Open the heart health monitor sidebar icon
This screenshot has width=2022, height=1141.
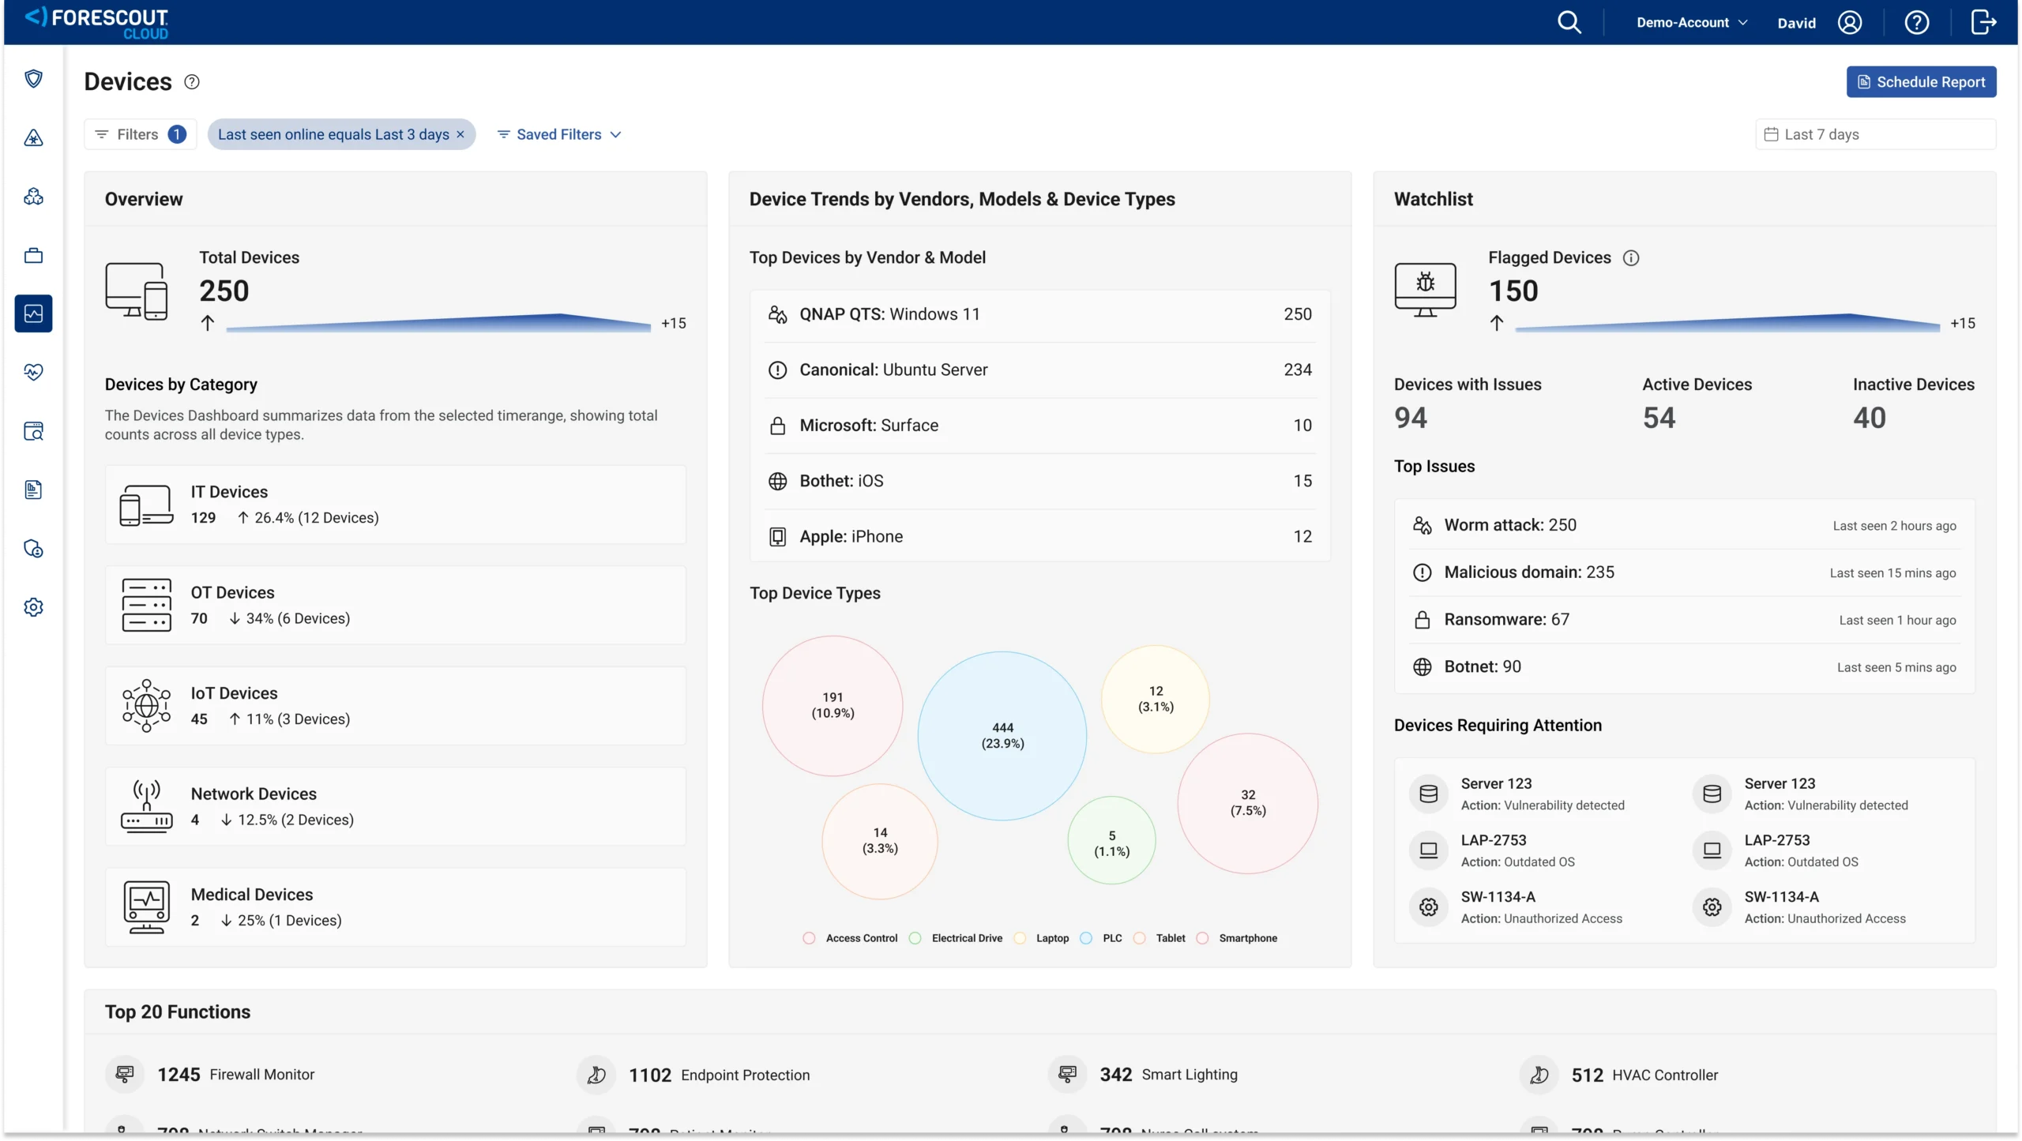point(33,372)
